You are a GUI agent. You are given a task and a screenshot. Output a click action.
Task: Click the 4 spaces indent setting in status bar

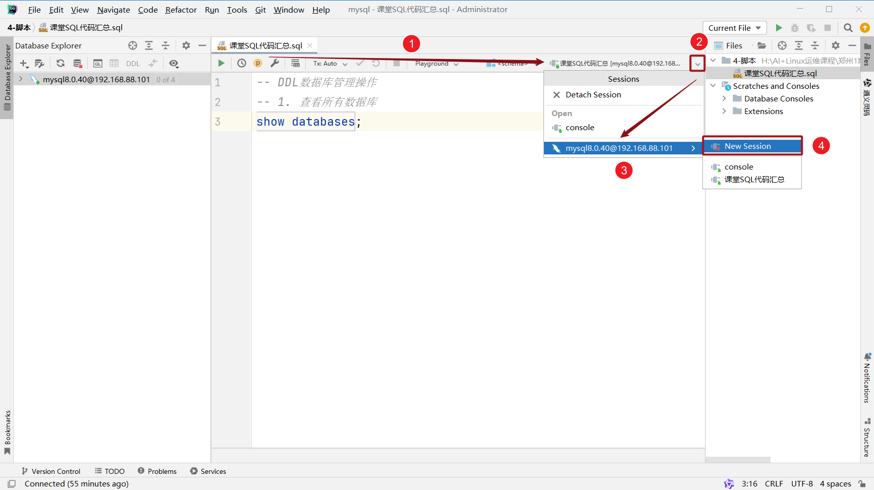tap(835, 484)
